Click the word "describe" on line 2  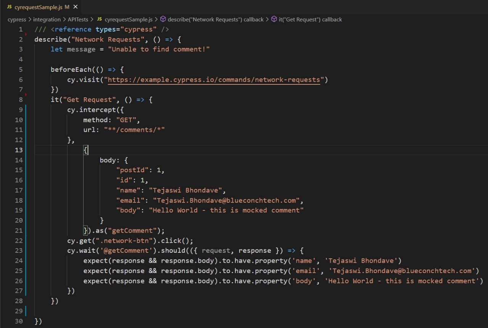[51, 39]
